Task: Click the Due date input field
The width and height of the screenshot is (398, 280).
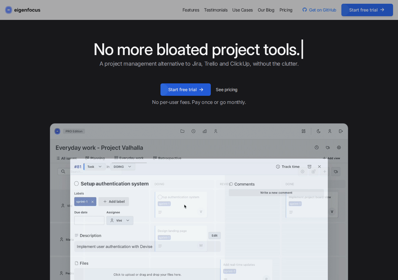Action: click(x=89, y=221)
